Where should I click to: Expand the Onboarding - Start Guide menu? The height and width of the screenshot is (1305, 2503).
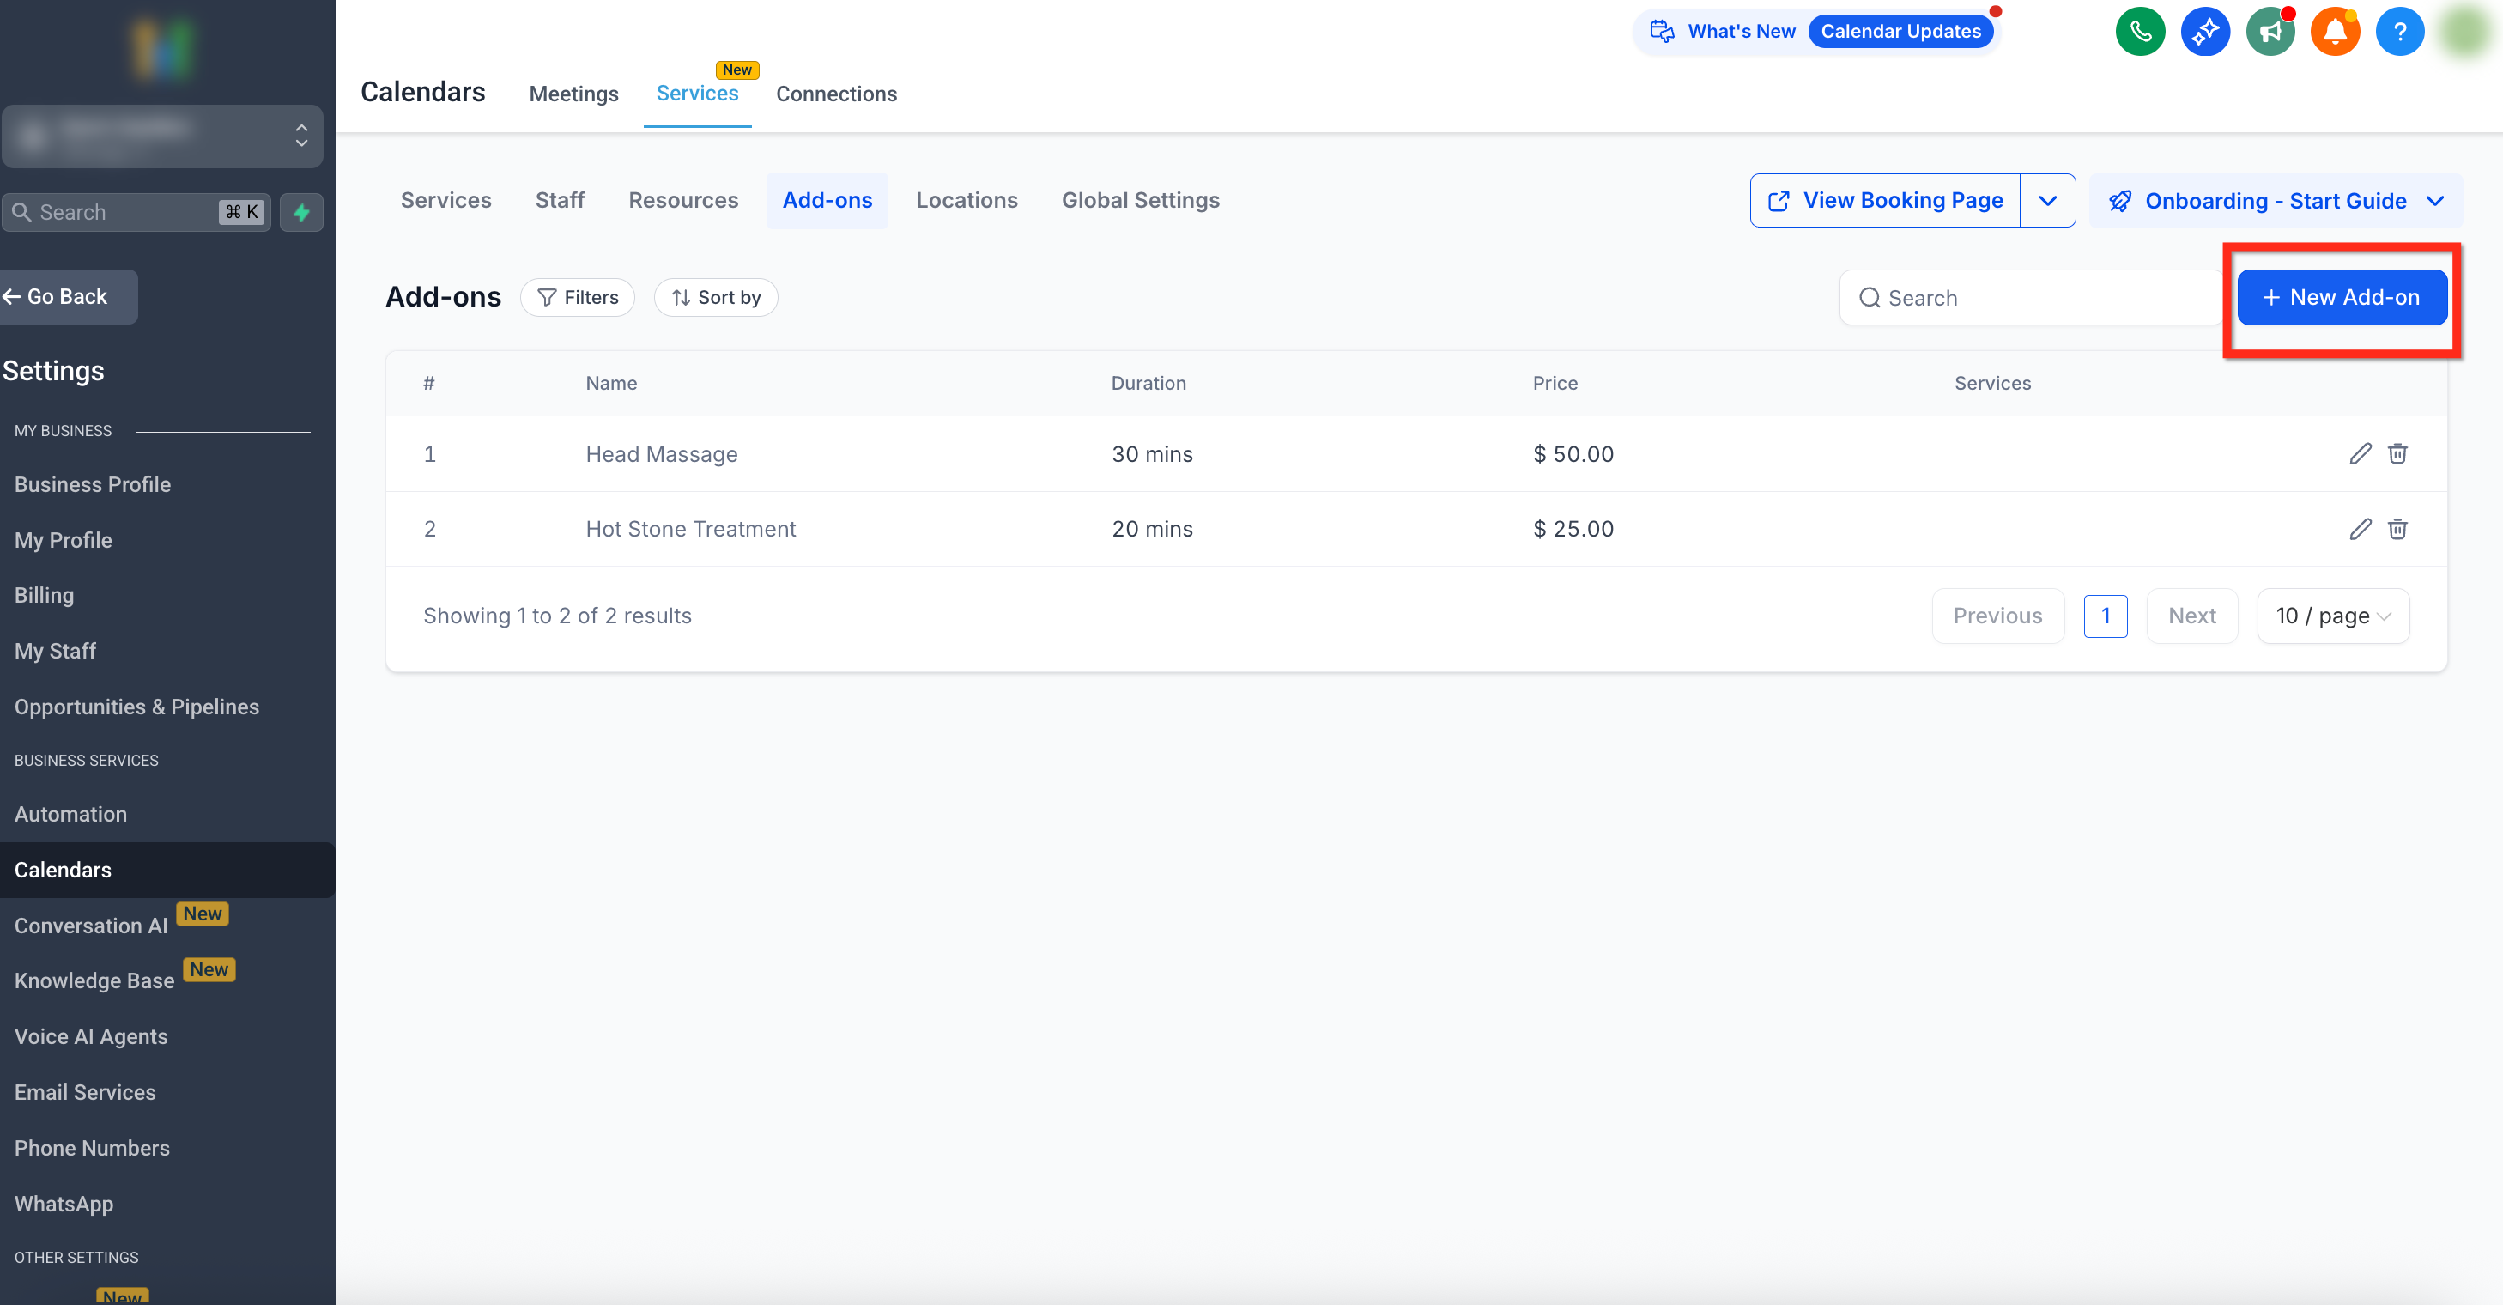click(x=2275, y=201)
